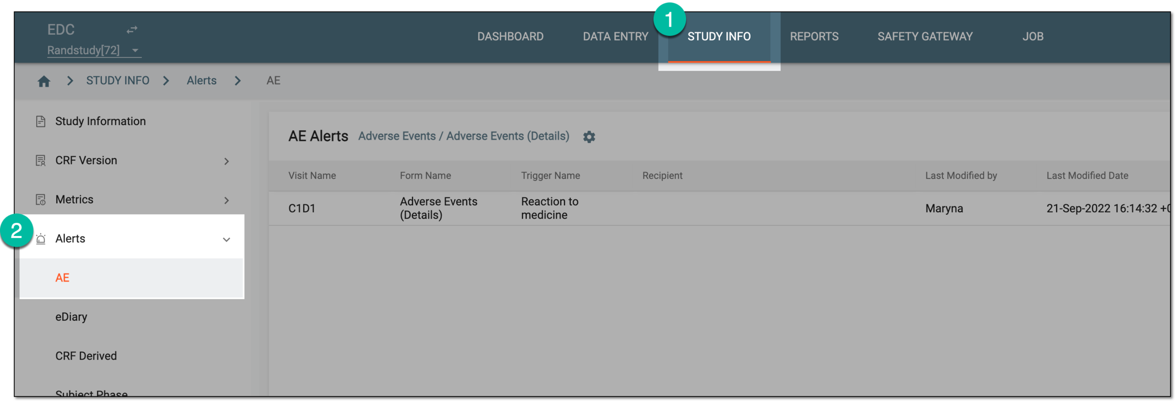Click the home breadcrumb icon
The width and height of the screenshot is (1175, 401).
[x=44, y=81]
